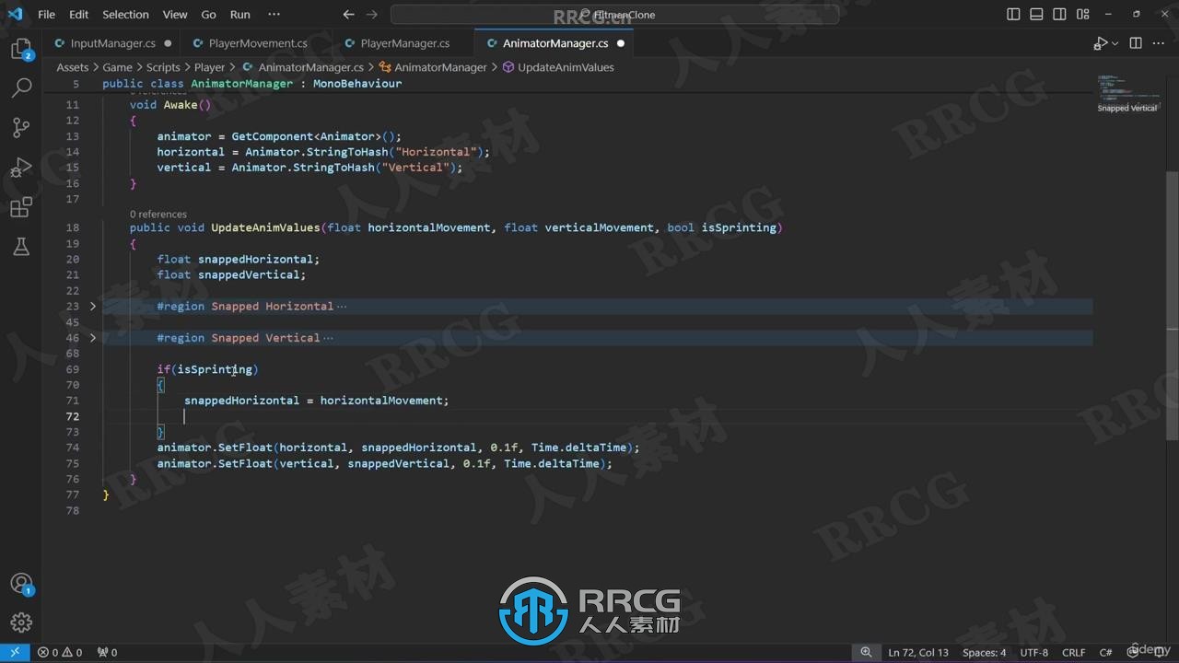The image size is (1179, 663).
Task: Open the Manage gear menu
Action: coord(20,623)
